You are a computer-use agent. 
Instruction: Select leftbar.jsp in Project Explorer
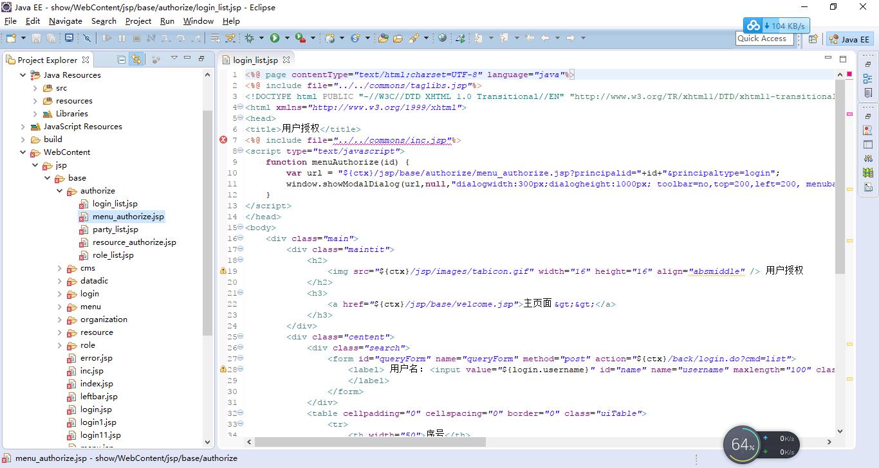pyautogui.click(x=99, y=397)
